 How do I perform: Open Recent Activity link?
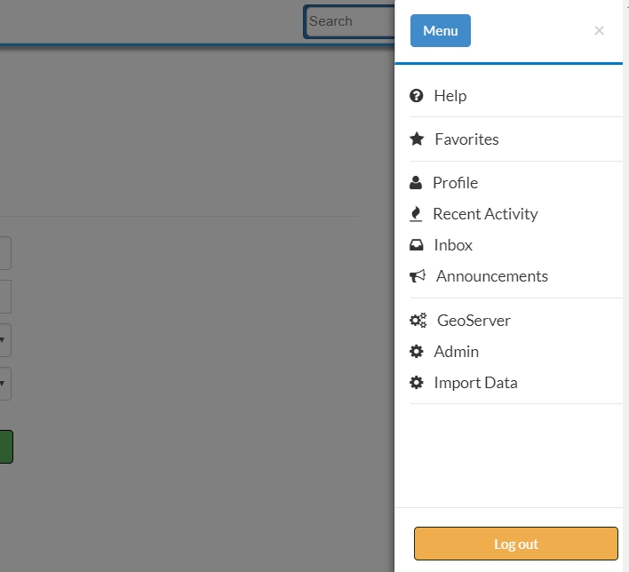click(x=485, y=214)
